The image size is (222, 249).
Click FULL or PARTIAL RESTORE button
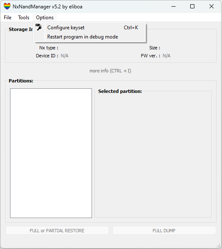[57, 231]
